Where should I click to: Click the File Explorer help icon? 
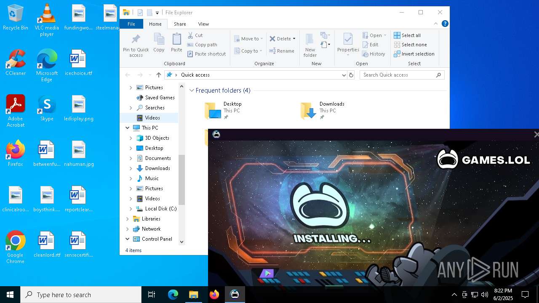pos(445,24)
